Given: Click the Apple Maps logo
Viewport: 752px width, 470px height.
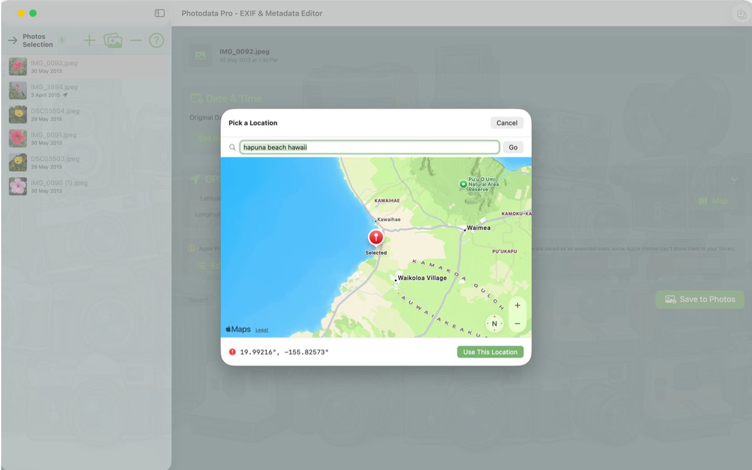Looking at the screenshot, I should (x=238, y=330).
